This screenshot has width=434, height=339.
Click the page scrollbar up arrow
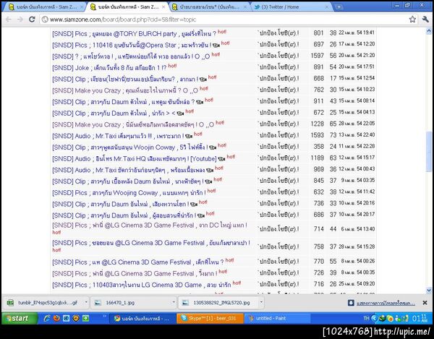pyautogui.click(x=429, y=31)
